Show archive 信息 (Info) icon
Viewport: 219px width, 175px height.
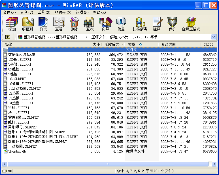(x=121, y=24)
